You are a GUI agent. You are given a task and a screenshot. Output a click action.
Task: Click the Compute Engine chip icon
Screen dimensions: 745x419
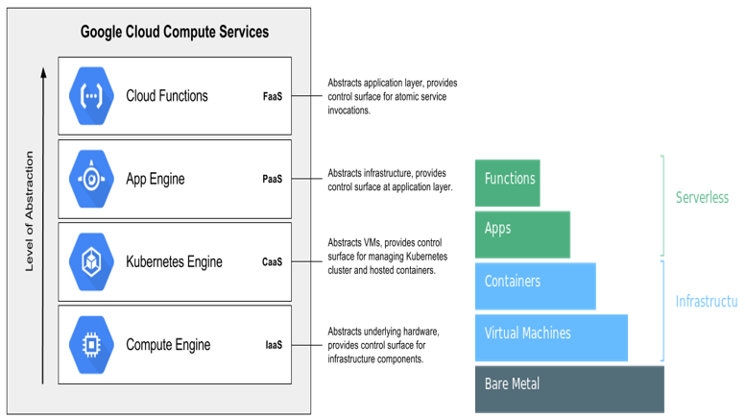pos(91,345)
